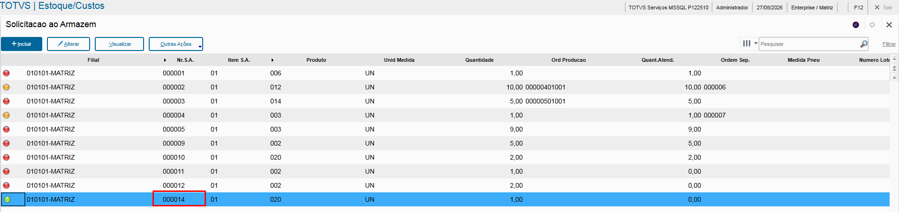Image resolution: width=899 pixels, height=212 pixels.
Task: Click the gear settings icon
Action: click(872, 25)
